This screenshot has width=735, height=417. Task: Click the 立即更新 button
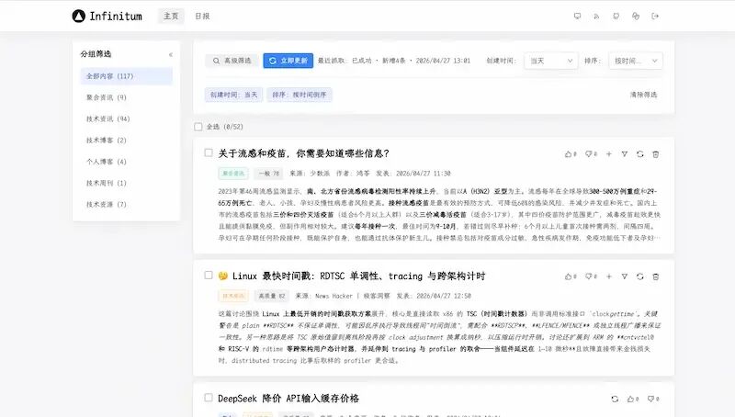[x=288, y=61]
